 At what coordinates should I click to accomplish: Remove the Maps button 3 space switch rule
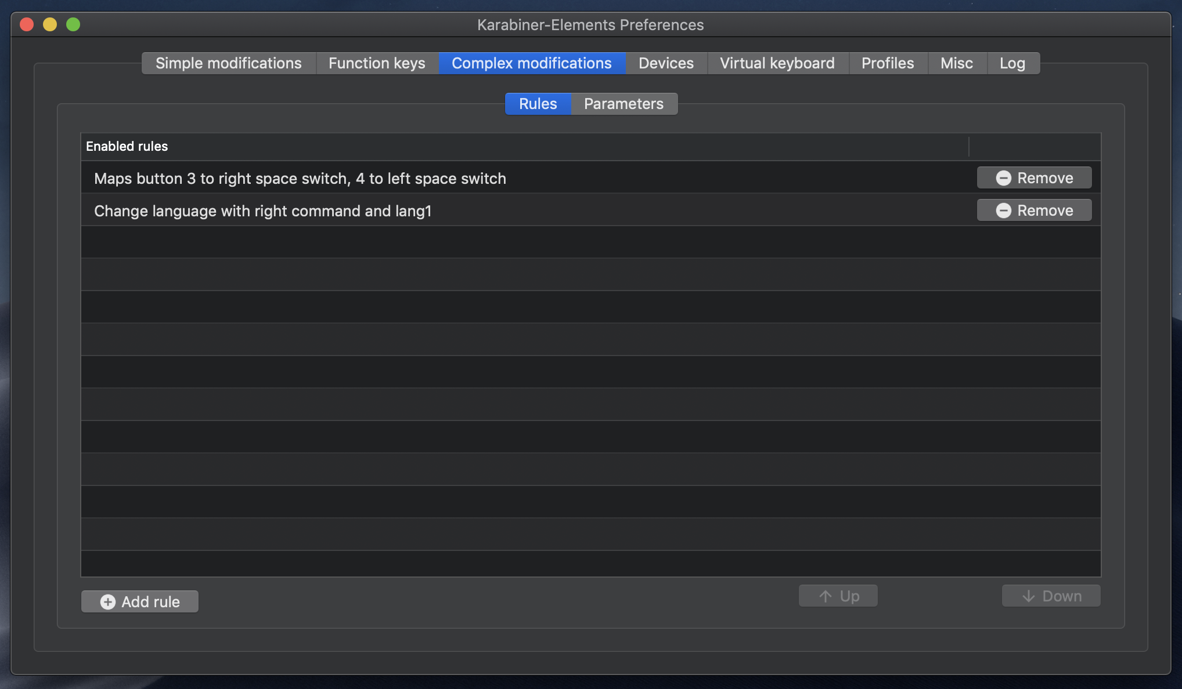pyautogui.click(x=1035, y=177)
